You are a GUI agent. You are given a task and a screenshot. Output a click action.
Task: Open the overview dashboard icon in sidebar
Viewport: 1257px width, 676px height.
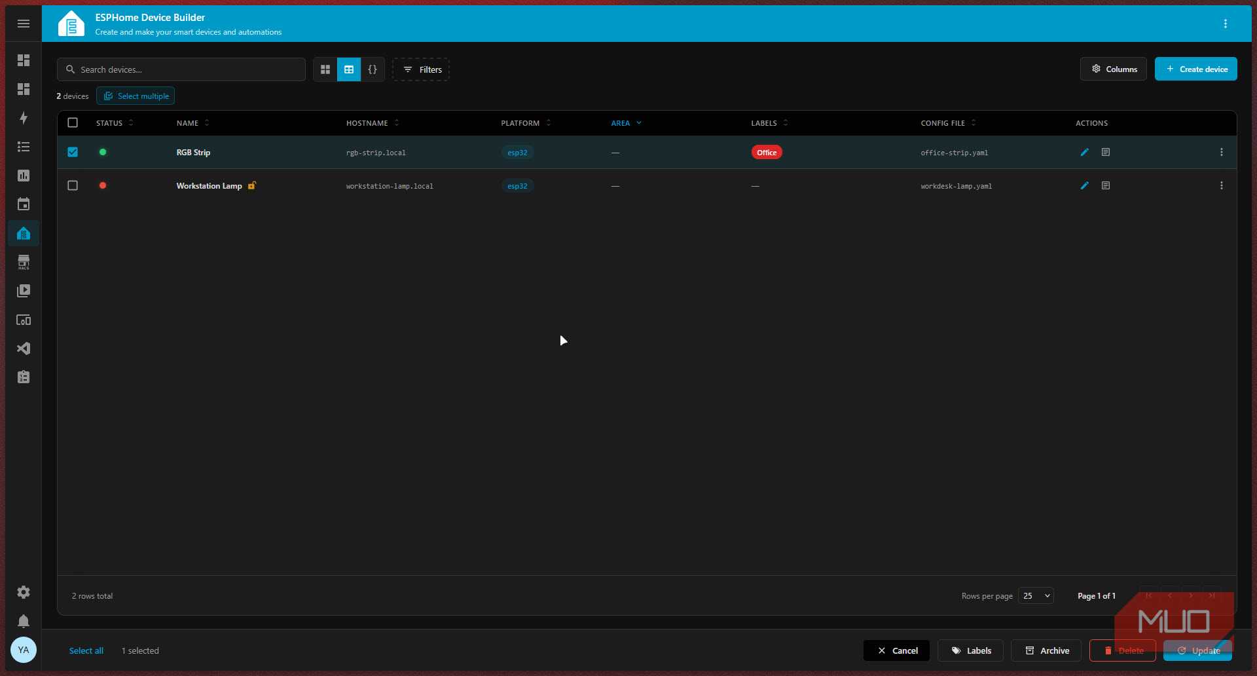click(x=24, y=60)
